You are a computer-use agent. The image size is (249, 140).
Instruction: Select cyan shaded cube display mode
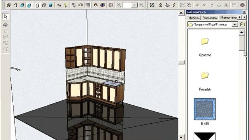[x=22, y=5]
